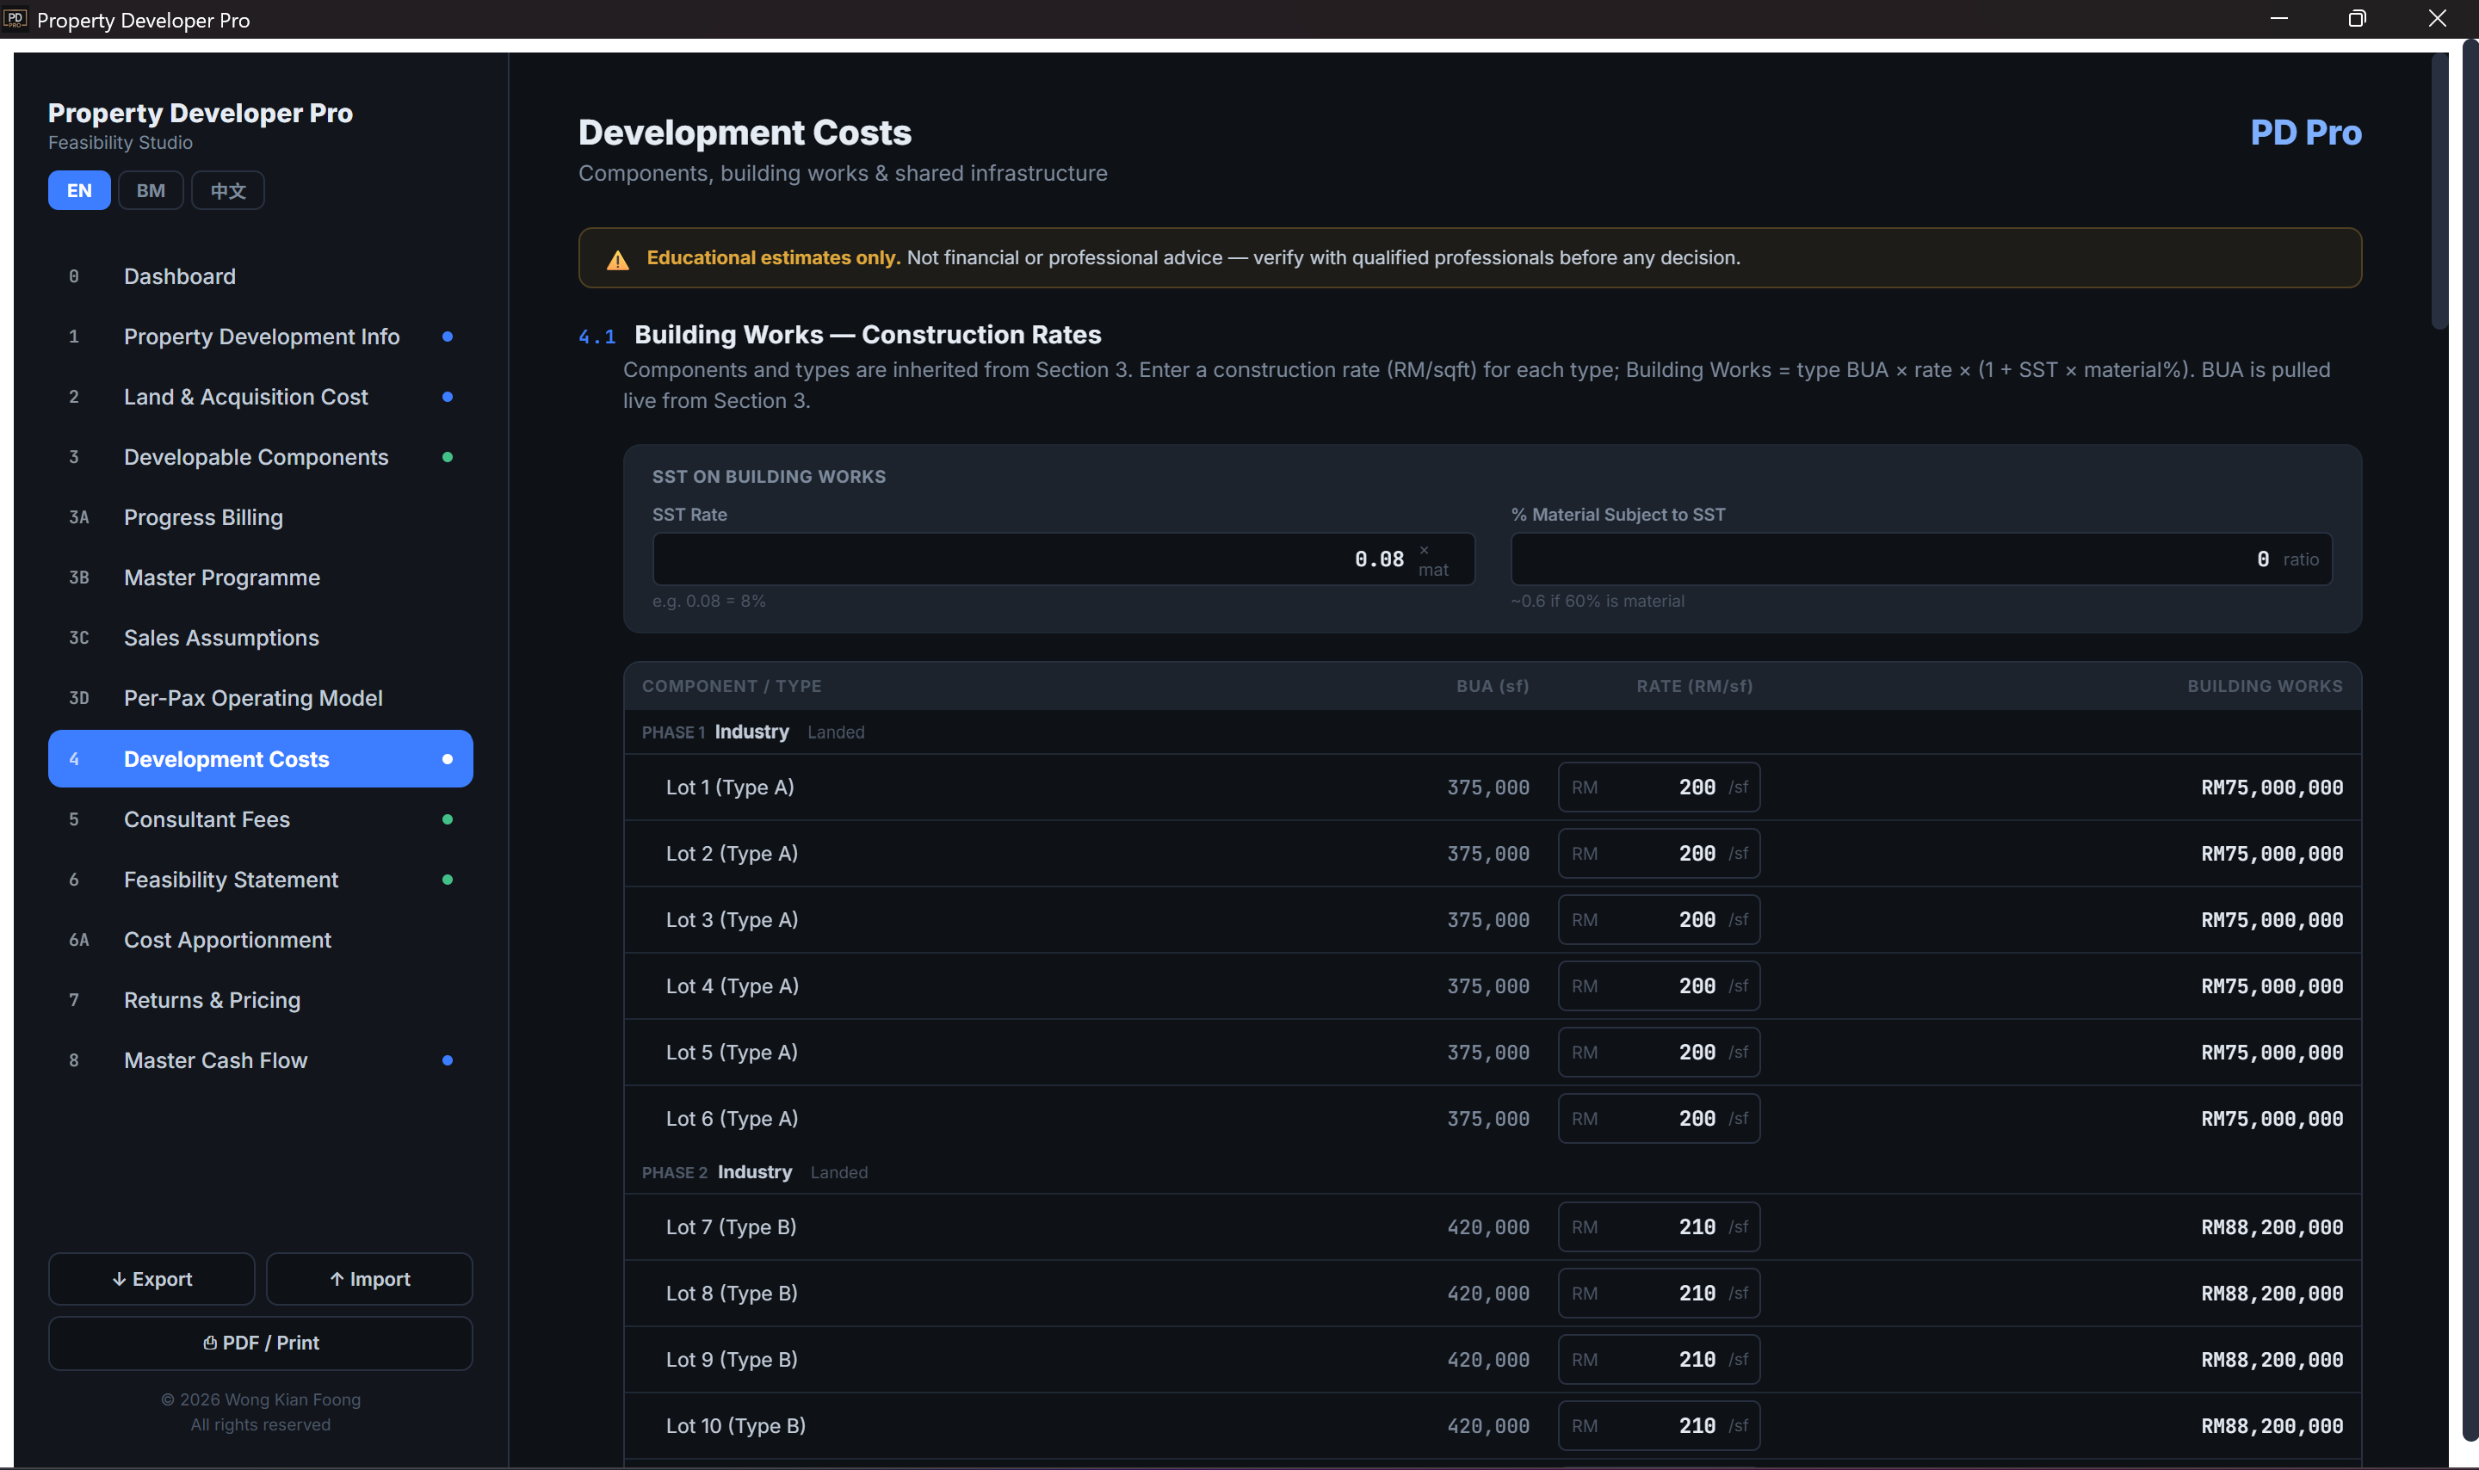Click the Export button

point(151,1280)
